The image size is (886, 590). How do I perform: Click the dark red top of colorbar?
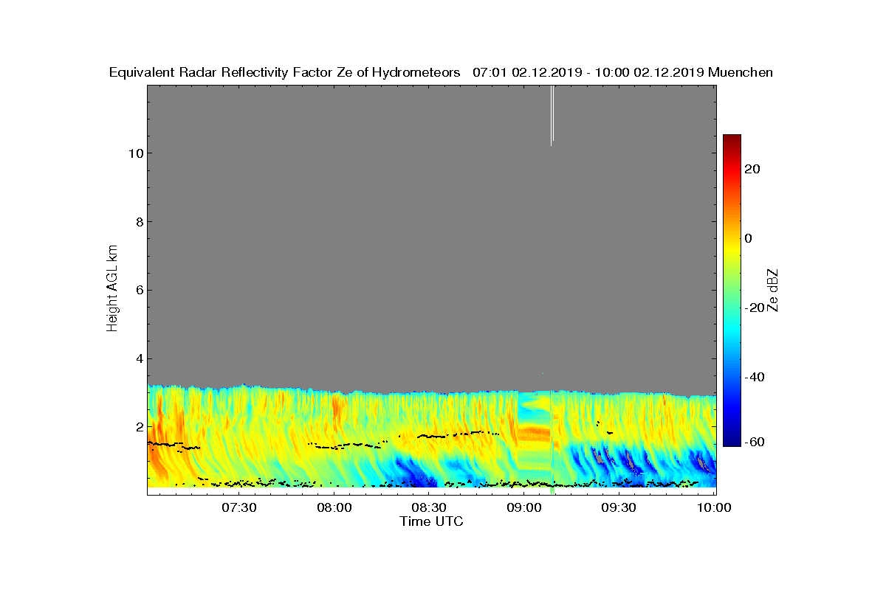click(732, 139)
